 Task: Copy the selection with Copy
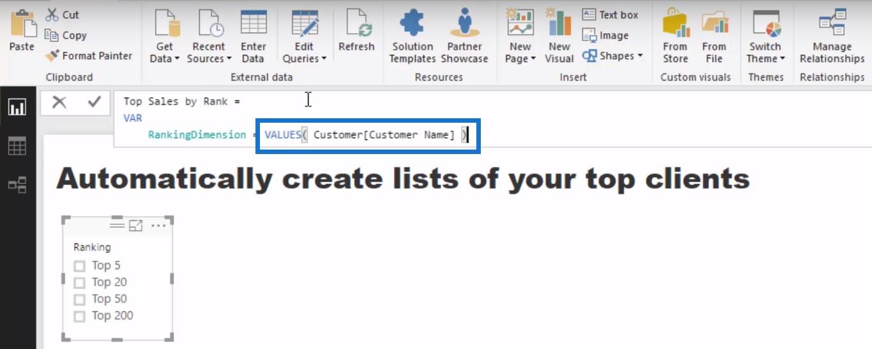[66, 35]
